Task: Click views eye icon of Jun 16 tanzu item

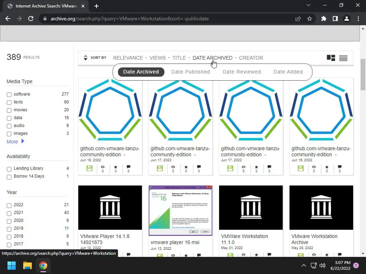Action: [x=314, y=167]
